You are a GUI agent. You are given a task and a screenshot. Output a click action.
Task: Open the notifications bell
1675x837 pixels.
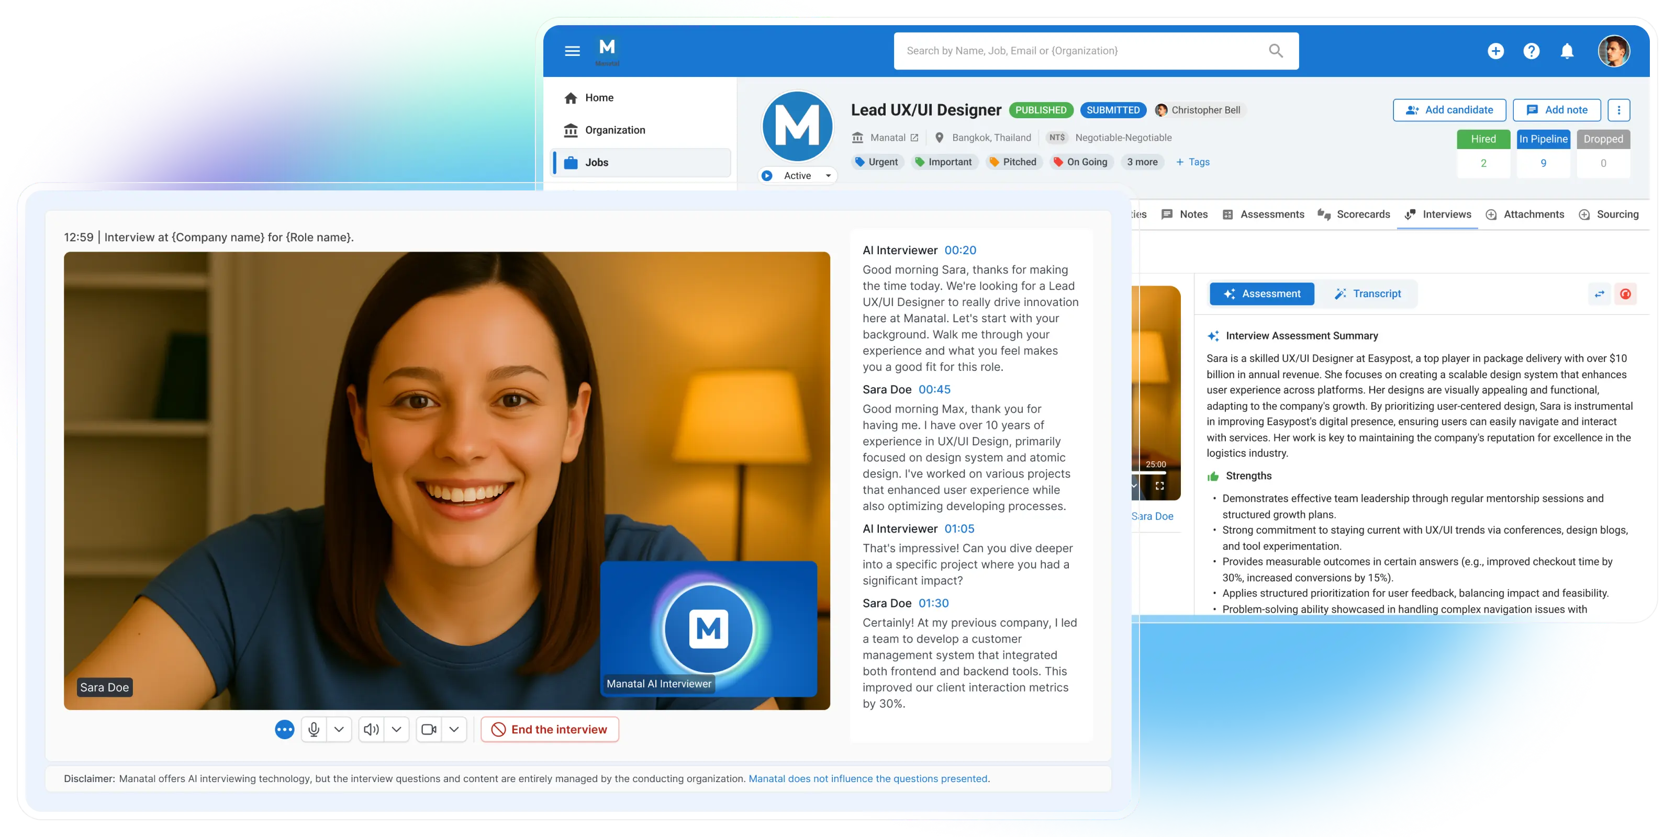point(1567,51)
